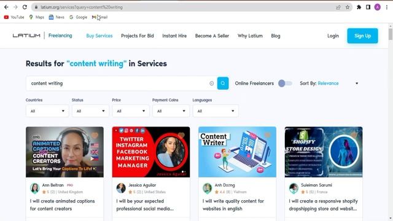393x221 pixels.
Task: Click the browser address bar
Action: tap(185, 7)
